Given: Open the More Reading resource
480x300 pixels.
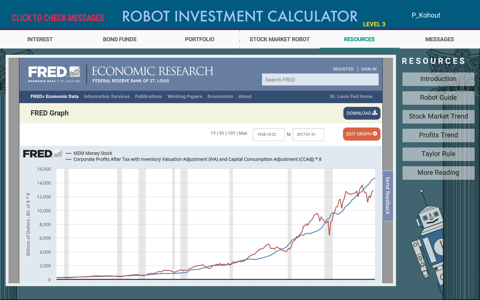Looking at the screenshot, I should tap(438, 172).
